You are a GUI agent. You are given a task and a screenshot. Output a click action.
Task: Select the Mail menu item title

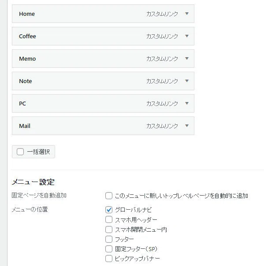[x=25, y=126]
